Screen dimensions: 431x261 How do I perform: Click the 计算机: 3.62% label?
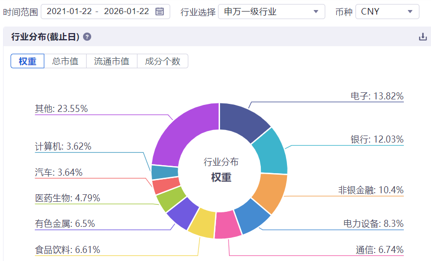(x=63, y=146)
